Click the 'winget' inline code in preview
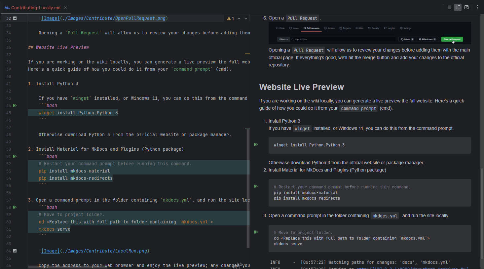Image resolution: width=484 pixels, height=269 pixels. point(302,129)
